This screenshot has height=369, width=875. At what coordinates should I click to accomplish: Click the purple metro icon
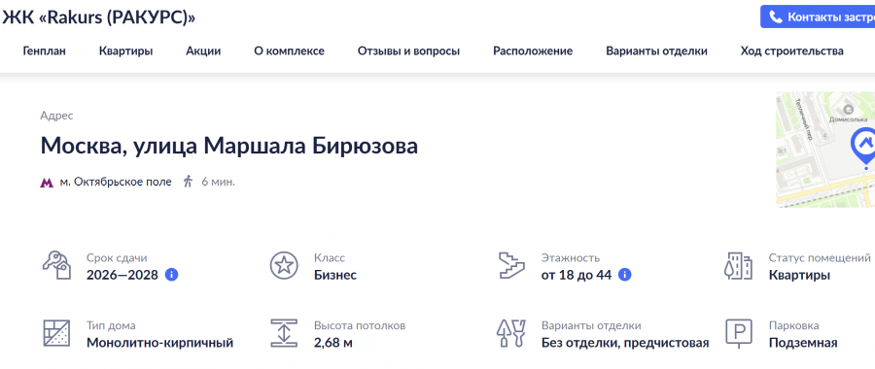coord(47,182)
